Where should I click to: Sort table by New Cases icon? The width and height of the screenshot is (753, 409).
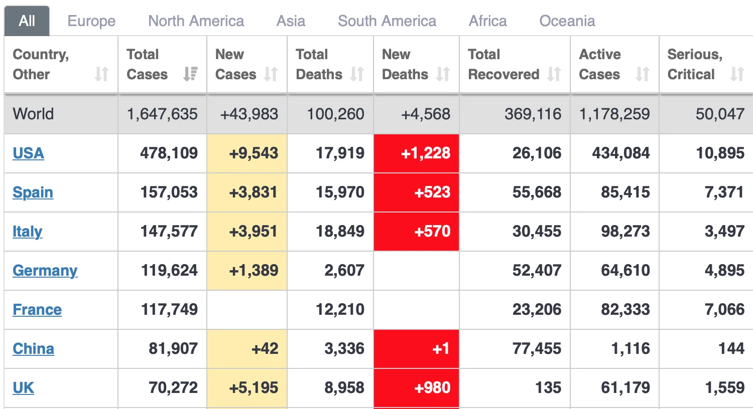271,74
